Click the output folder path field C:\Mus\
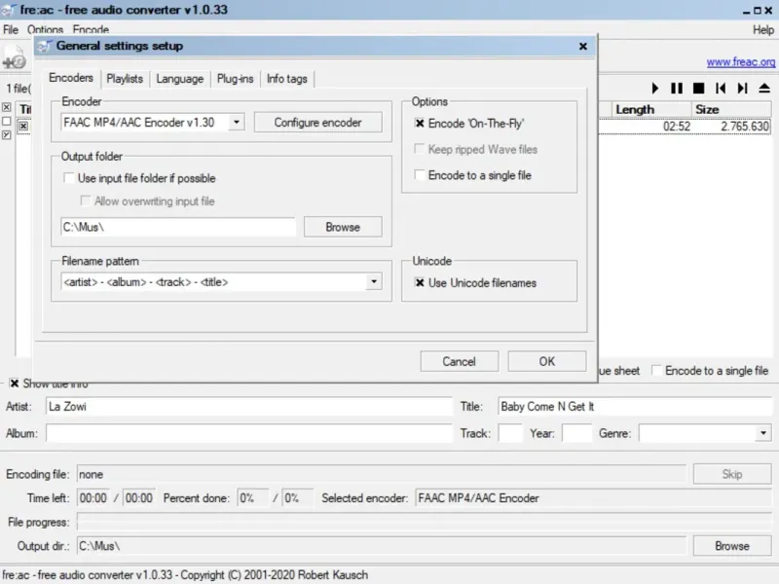The width and height of the screenshot is (779, 584). (x=178, y=227)
